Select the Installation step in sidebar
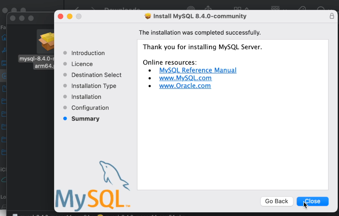 86,97
